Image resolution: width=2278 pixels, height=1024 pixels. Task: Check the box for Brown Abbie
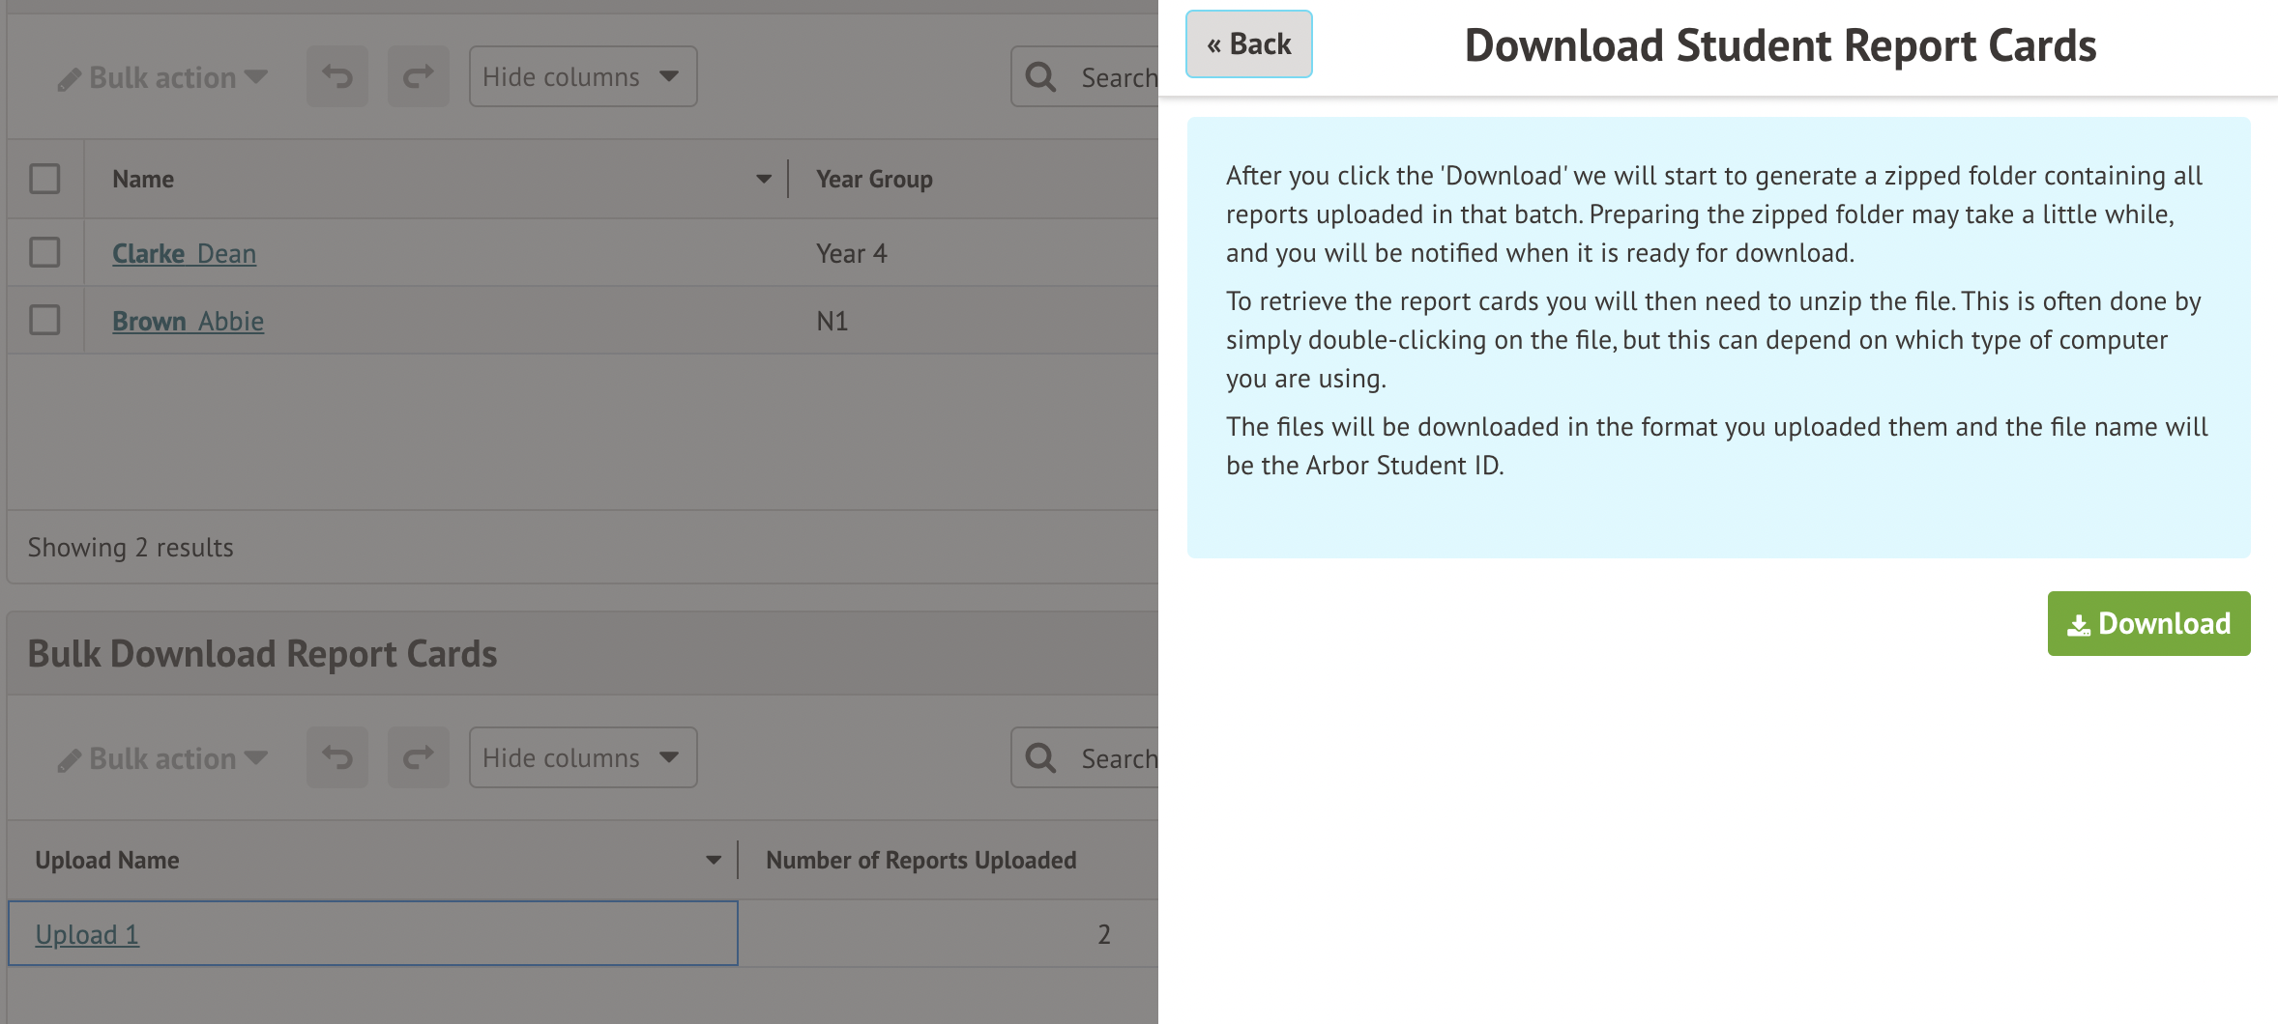pyautogui.click(x=44, y=320)
